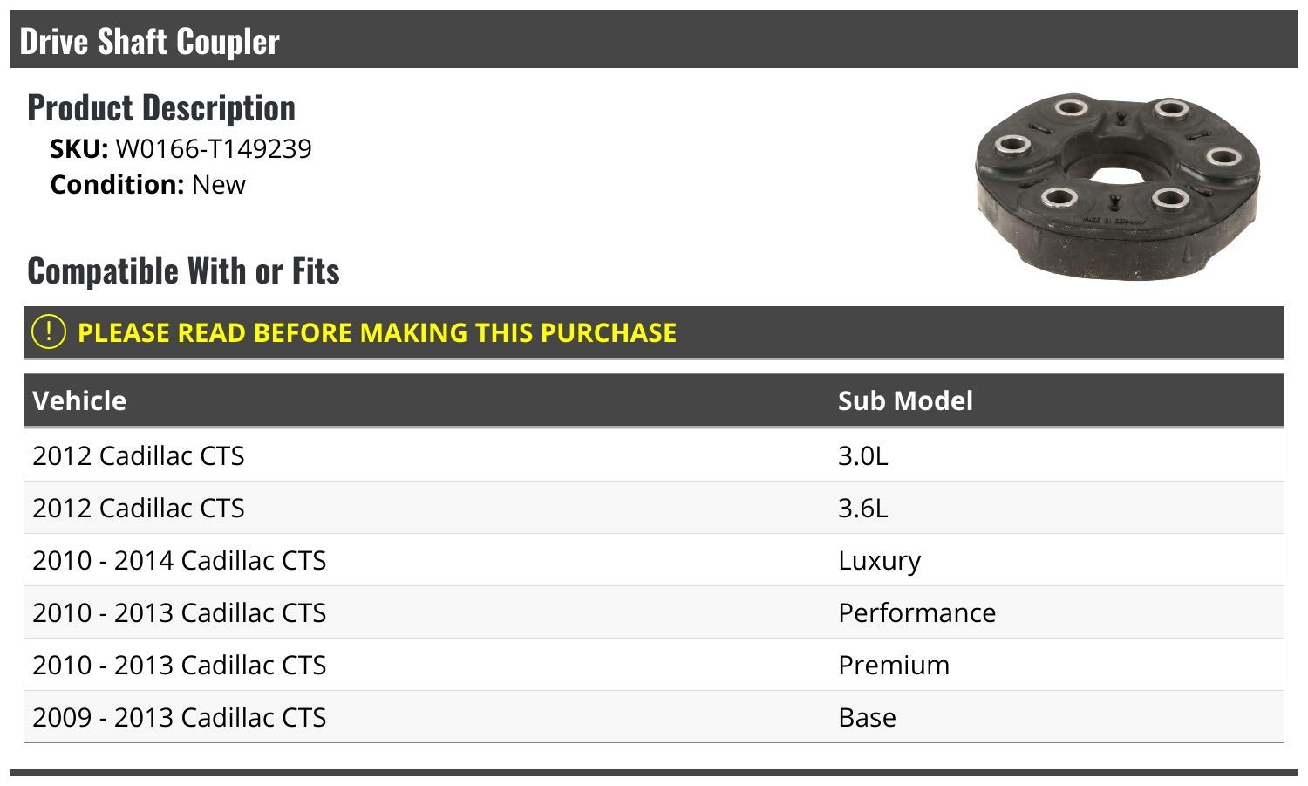
Task: Select the Luxury sub model cell
Action: 879,560
